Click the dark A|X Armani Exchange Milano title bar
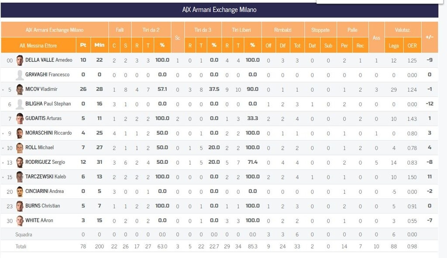 (219, 10)
